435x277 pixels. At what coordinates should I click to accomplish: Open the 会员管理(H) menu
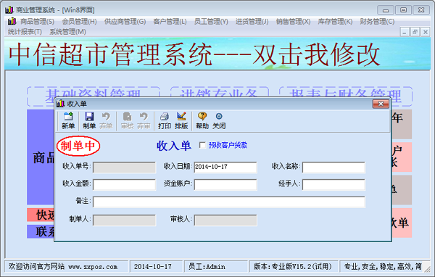[79, 21]
